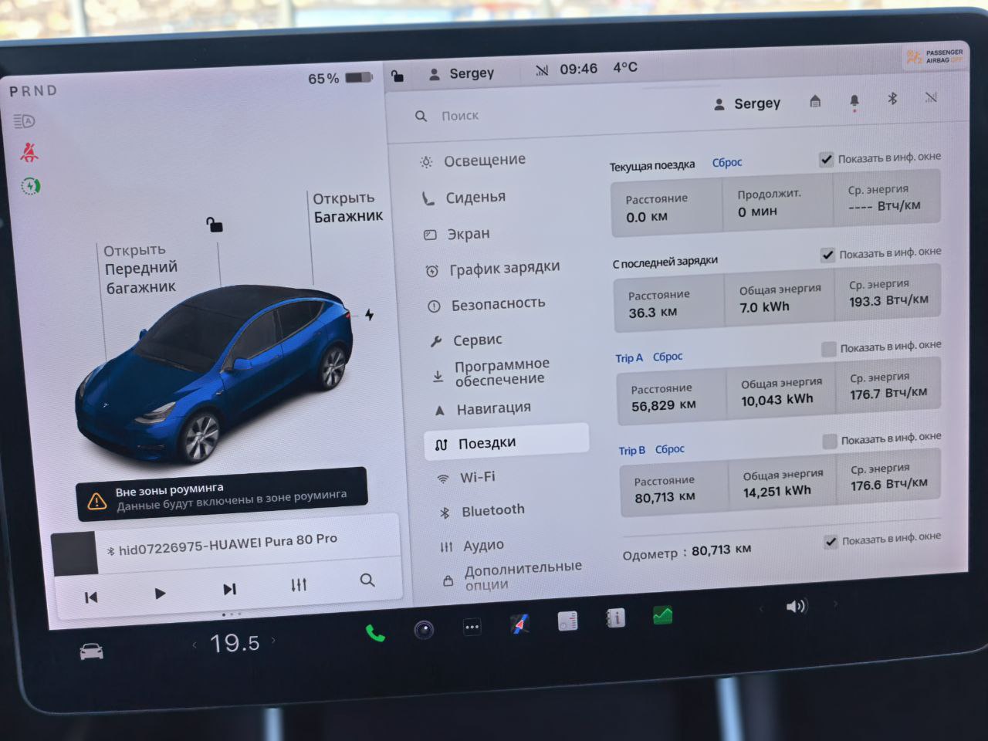Decrease temperature with left chevron
Image resolution: width=988 pixels, height=741 pixels.
[x=195, y=645]
